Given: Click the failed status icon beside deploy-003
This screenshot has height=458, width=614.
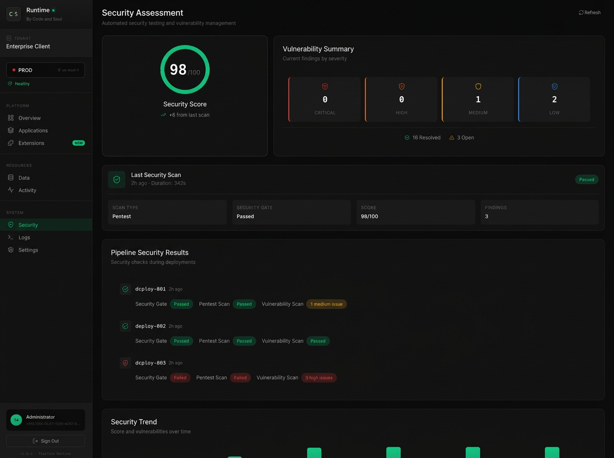Looking at the screenshot, I should [125, 362].
